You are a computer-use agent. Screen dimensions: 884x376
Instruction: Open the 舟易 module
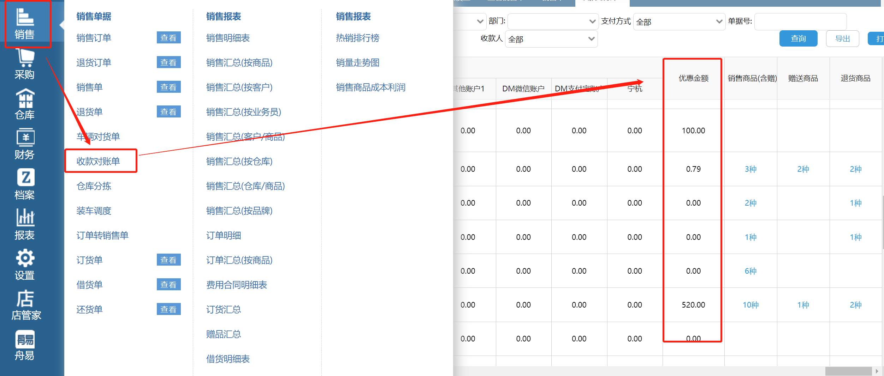[x=25, y=345]
